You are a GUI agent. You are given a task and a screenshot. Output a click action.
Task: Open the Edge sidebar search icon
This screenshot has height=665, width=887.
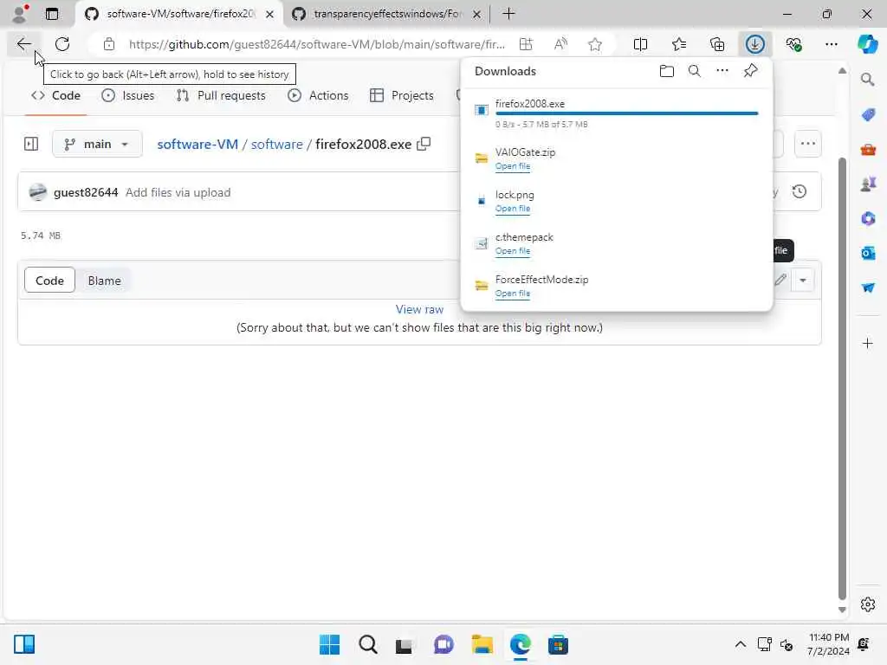tap(868, 80)
